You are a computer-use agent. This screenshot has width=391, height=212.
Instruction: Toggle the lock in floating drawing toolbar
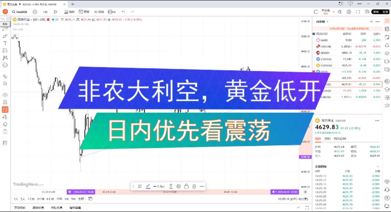pos(186,186)
